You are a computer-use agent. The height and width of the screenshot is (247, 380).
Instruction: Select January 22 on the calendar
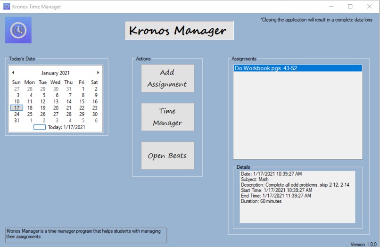click(x=82, y=108)
